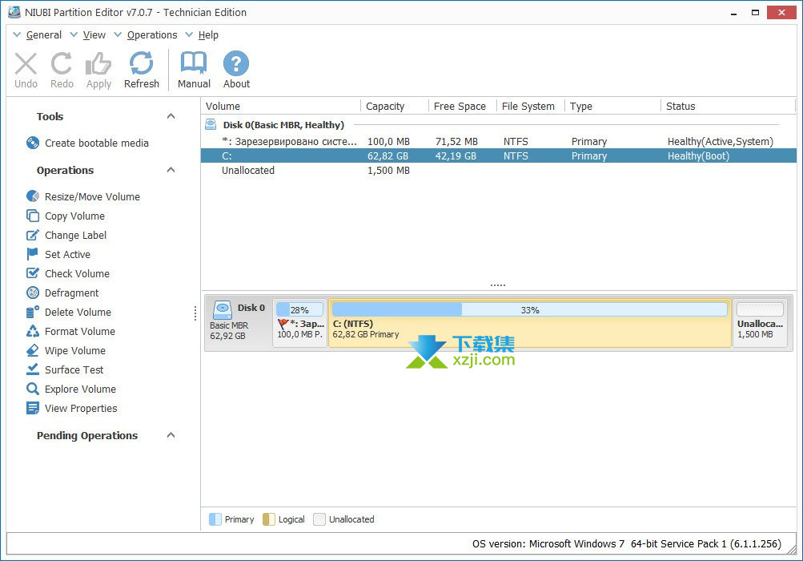Click the horizontal pane splitter dots
Image resolution: width=803 pixels, height=561 pixels.
[498, 285]
